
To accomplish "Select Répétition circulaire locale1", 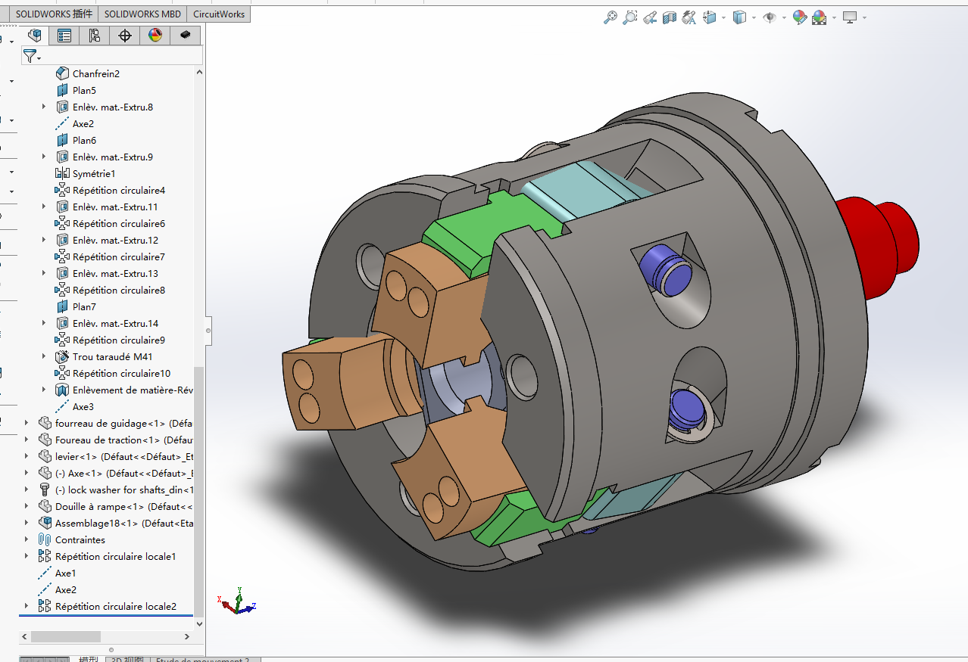I will [115, 556].
